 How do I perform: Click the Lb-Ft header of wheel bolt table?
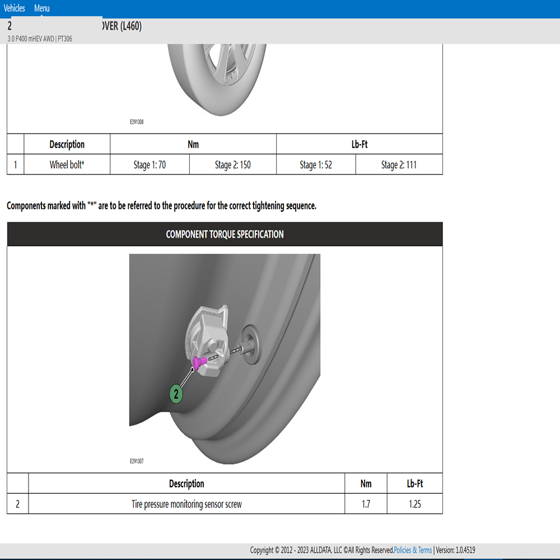[x=360, y=144]
